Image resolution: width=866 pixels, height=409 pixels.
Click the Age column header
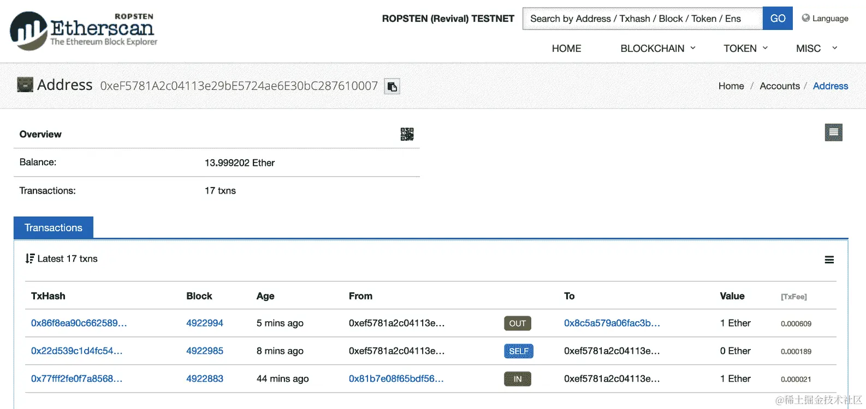265,296
